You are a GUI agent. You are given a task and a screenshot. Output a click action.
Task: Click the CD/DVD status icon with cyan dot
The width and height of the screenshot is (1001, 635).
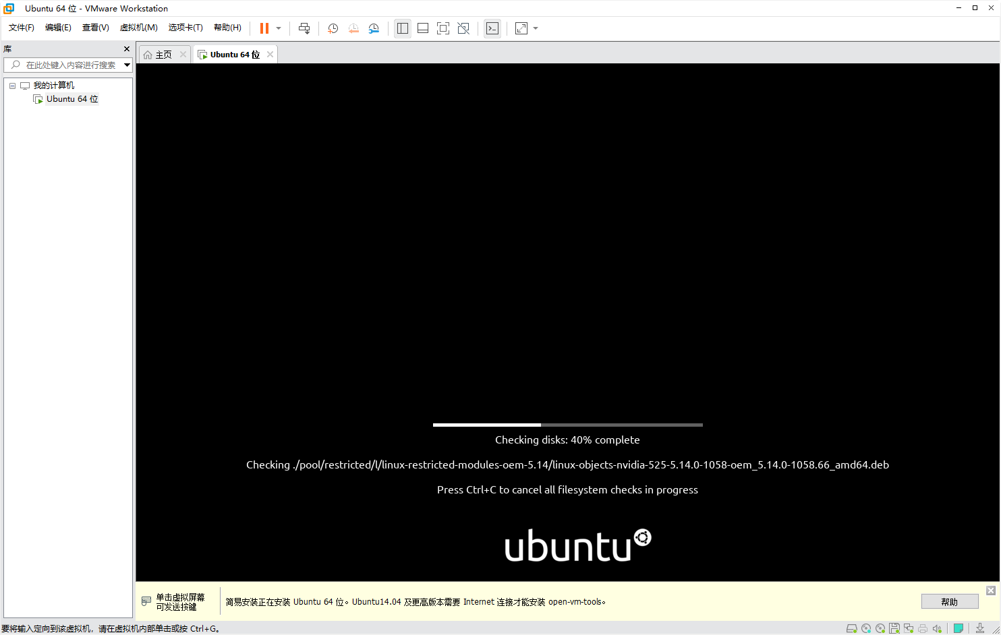[x=866, y=629]
